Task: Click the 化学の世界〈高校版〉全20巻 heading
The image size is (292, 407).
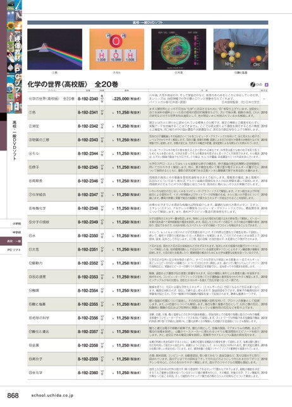Action: click(73, 84)
